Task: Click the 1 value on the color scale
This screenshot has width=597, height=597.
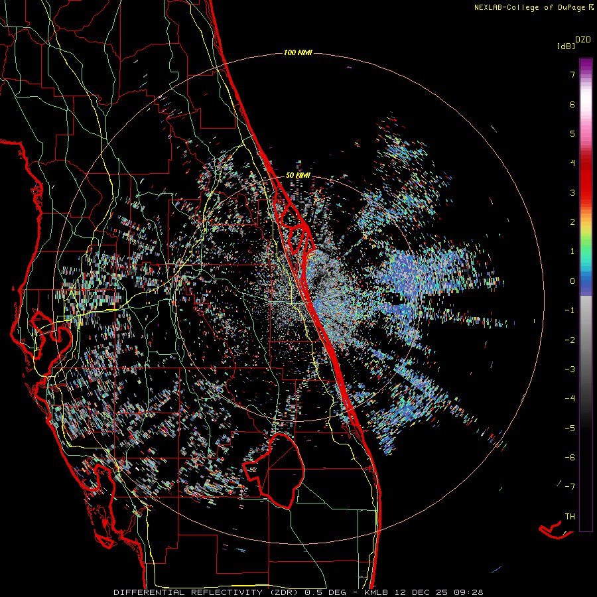Action: click(x=572, y=251)
